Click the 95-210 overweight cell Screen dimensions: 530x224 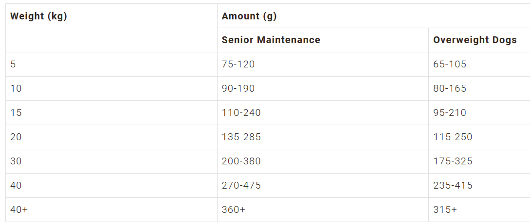pyautogui.click(x=479, y=113)
